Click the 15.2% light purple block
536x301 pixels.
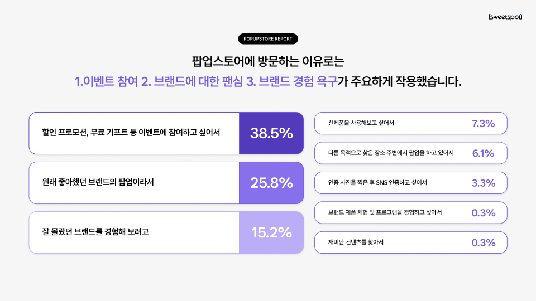coord(271,232)
